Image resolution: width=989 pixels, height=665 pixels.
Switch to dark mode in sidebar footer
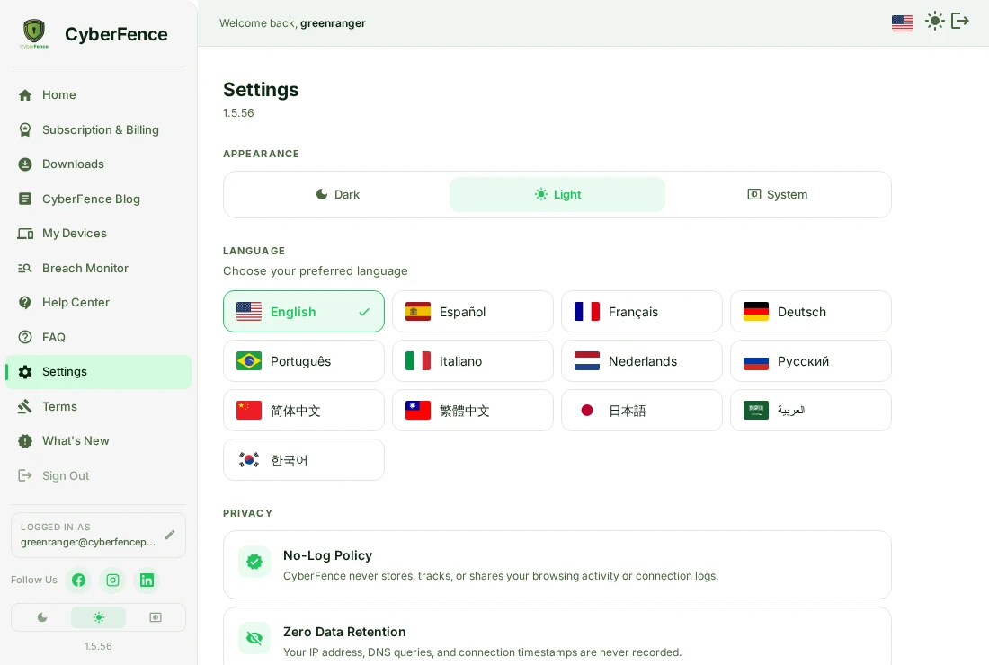click(x=42, y=617)
